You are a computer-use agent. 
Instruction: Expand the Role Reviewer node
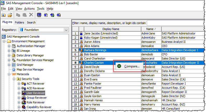19,102
